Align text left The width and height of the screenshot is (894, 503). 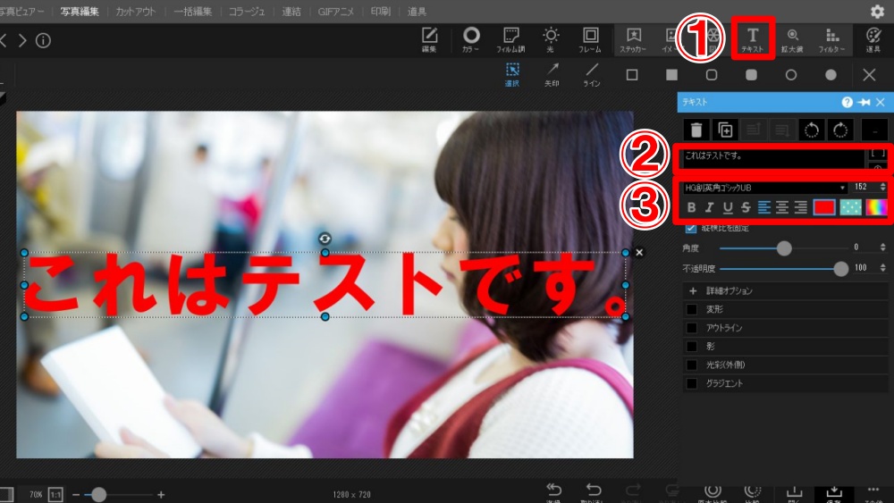[764, 207]
